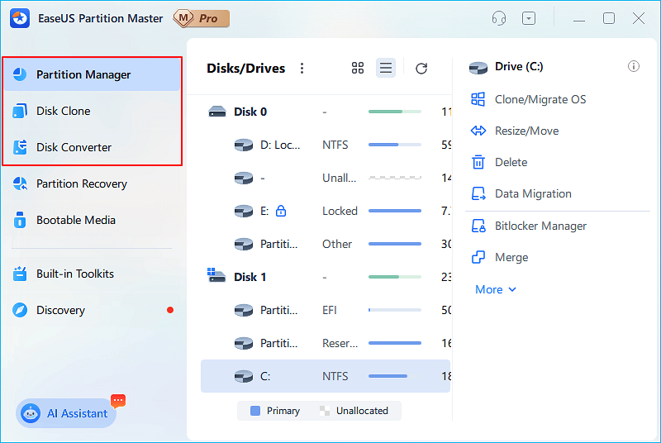Click Disk 0 usage bar
Image resolution: width=661 pixels, height=443 pixels.
(395, 112)
